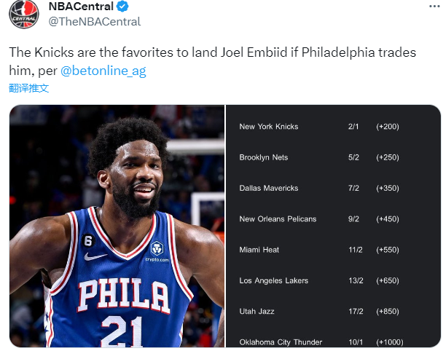Screen dimensions: 443x351
Task: Click the blue verified badge
Action: [x=124, y=7]
